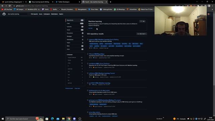The height and width of the screenshot is (121, 215).
Task: Open the NBA-Machine-Learning-Tutorial repository
Action: [x=102, y=73]
